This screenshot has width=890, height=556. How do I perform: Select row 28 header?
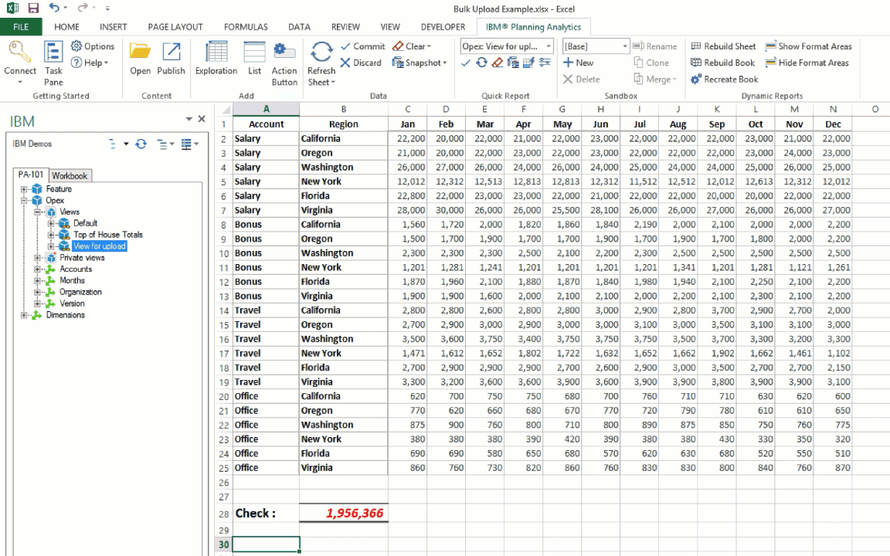223,514
